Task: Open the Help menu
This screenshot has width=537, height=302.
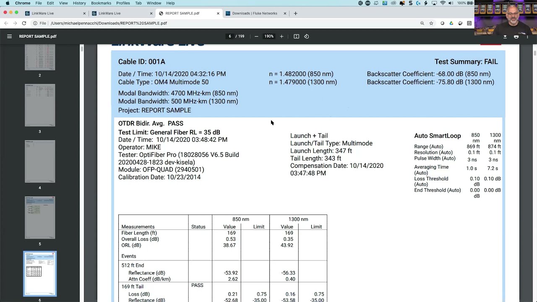Action: 170,3
